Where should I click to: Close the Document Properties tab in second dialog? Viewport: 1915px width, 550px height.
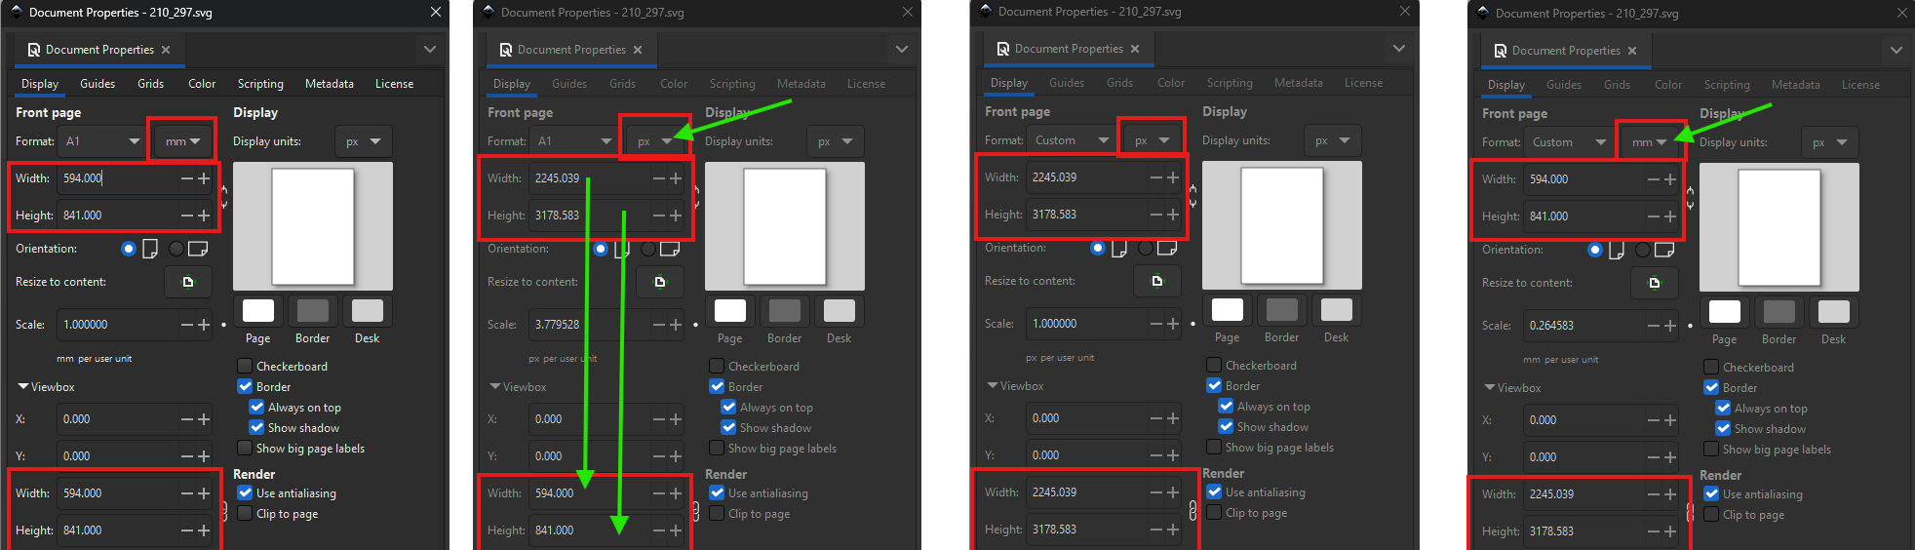638,50
